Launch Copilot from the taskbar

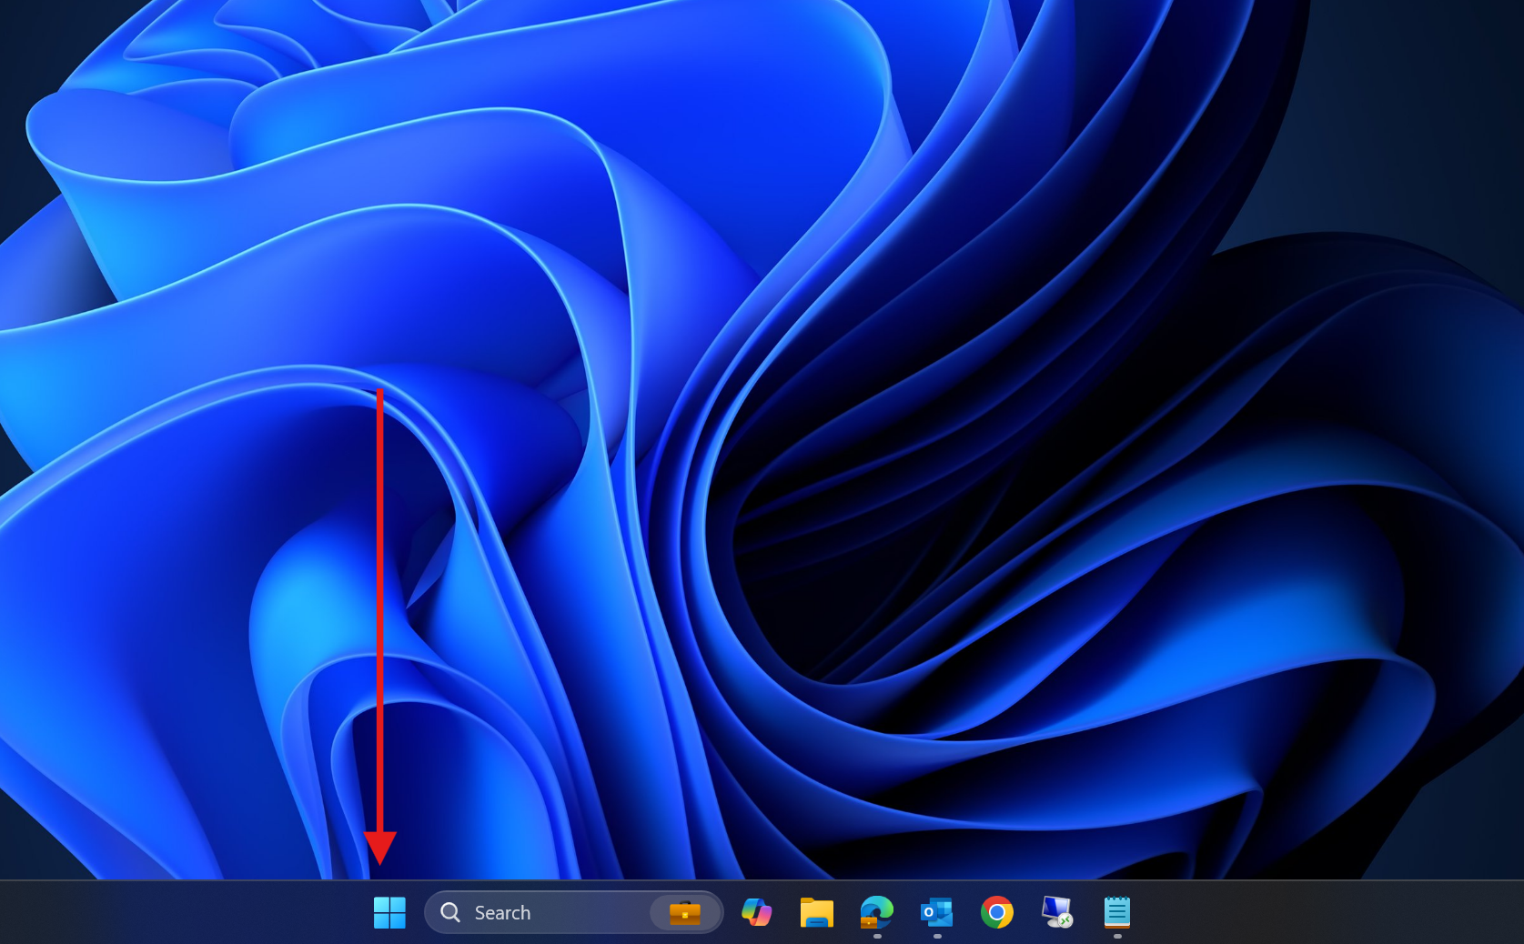[756, 912]
